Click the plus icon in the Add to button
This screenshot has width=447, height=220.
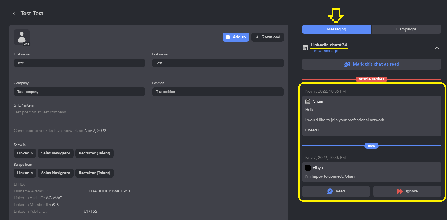click(x=228, y=37)
